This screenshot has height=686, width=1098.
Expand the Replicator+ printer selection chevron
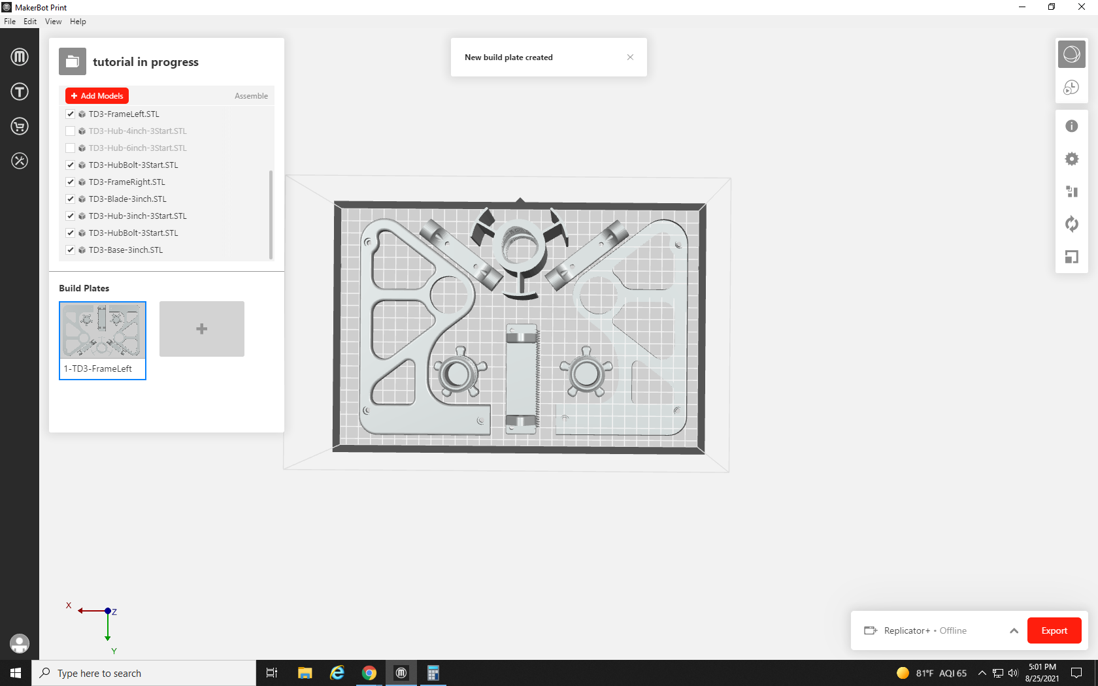pyautogui.click(x=1014, y=630)
